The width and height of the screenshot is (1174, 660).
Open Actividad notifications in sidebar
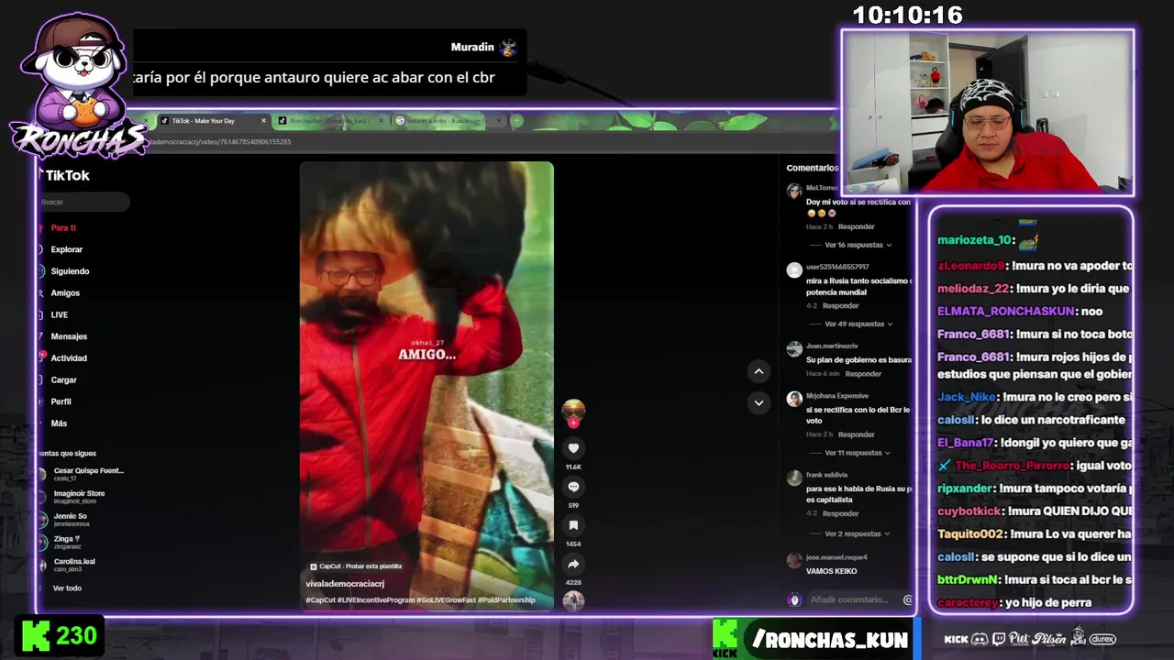point(69,358)
